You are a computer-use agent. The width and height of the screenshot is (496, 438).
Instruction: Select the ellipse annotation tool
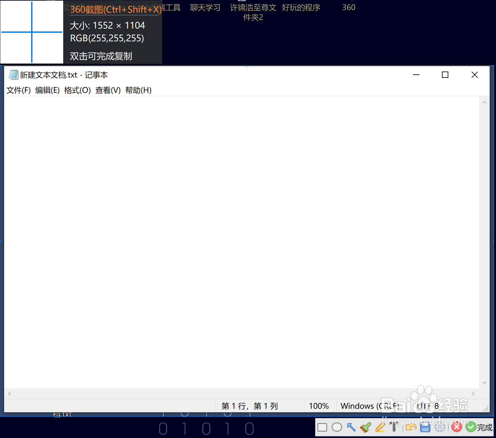point(337,428)
